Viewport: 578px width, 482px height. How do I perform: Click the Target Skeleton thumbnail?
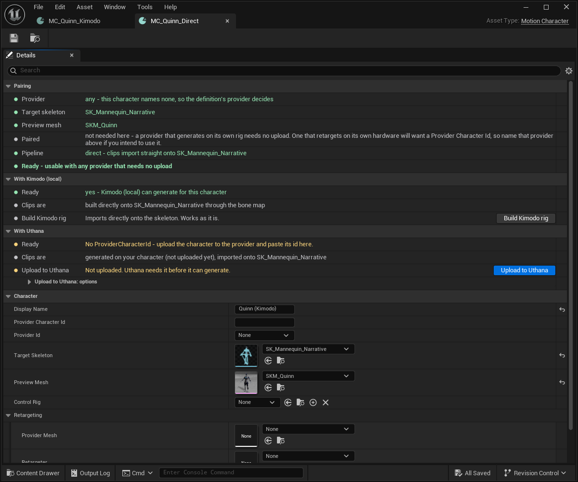pyautogui.click(x=246, y=355)
